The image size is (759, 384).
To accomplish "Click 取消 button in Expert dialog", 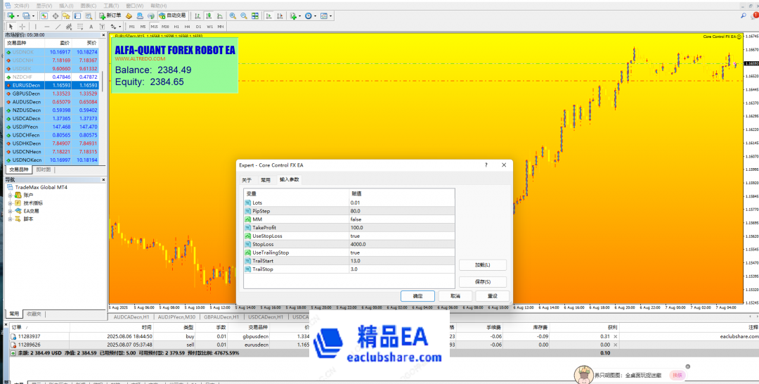I will point(455,296).
